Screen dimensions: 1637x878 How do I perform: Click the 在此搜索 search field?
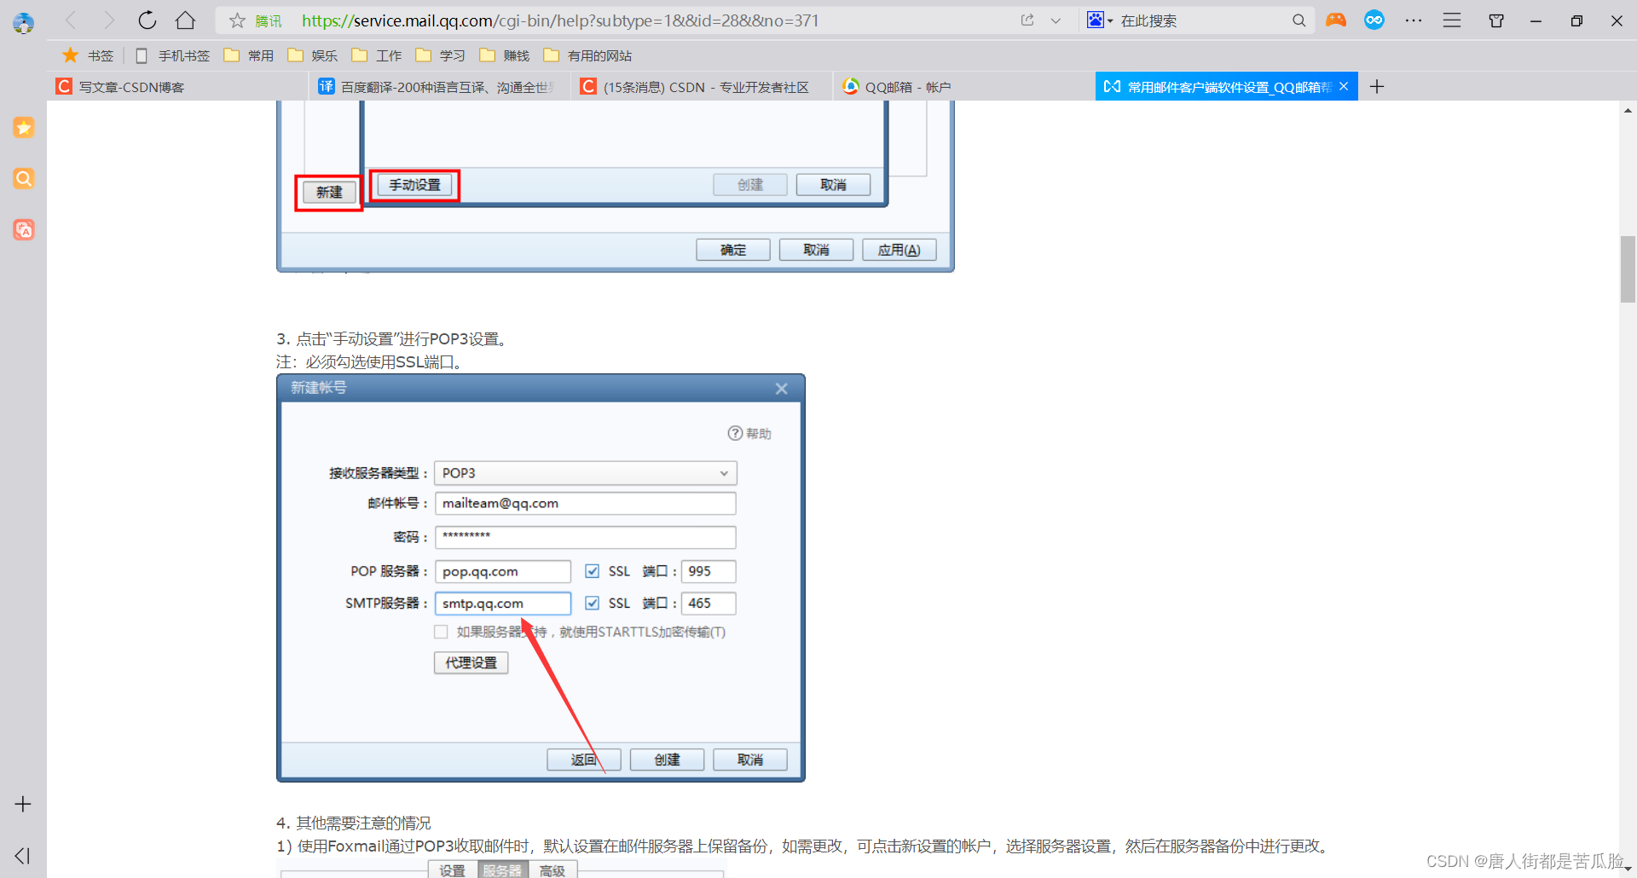(1202, 20)
